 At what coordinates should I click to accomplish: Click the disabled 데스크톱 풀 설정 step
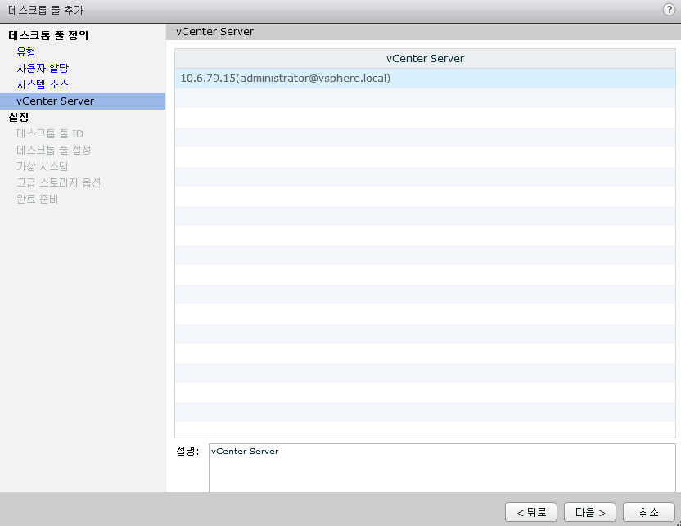pos(54,151)
